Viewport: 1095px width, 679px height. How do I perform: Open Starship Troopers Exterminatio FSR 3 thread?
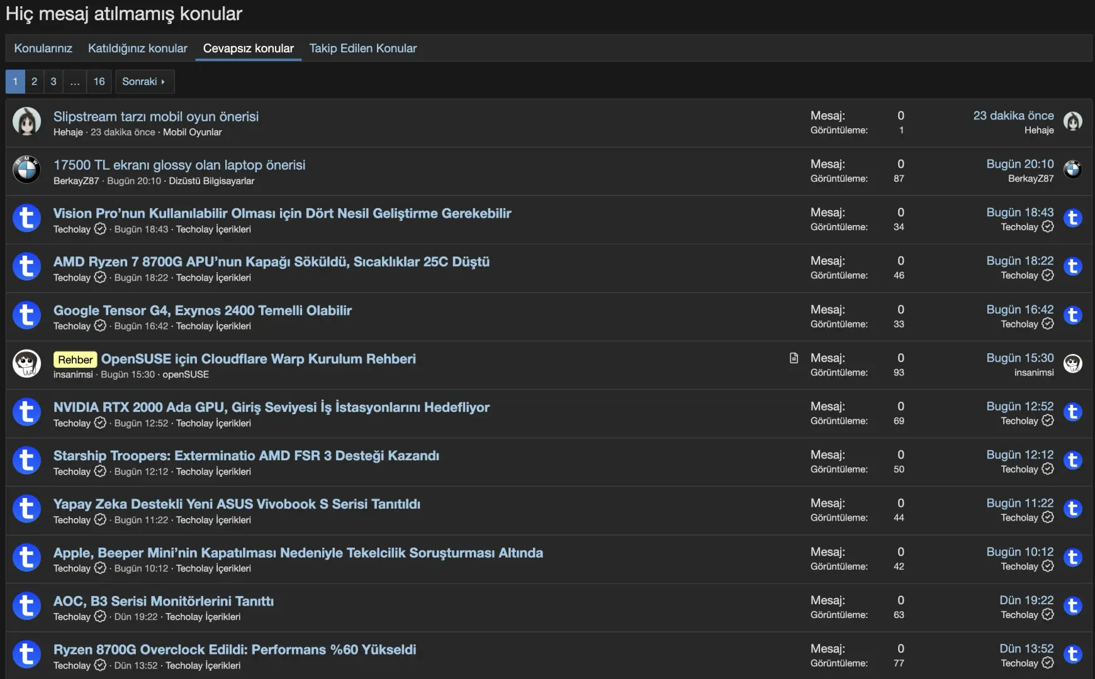pyautogui.click(x=246, y=455)
